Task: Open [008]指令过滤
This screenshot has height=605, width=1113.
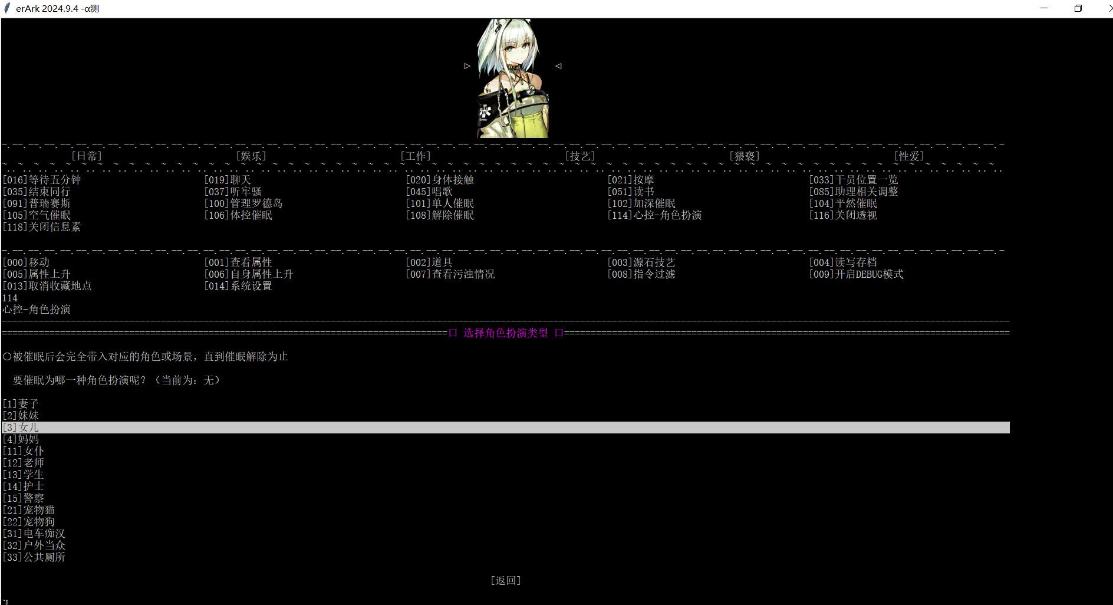Action: pos(641,274)
